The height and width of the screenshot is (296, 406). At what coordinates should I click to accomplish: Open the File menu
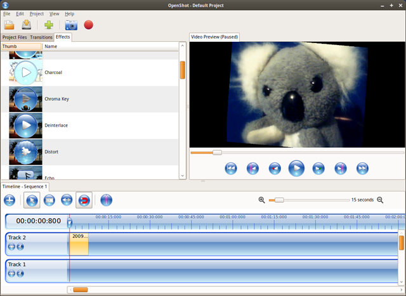point(7,14)
